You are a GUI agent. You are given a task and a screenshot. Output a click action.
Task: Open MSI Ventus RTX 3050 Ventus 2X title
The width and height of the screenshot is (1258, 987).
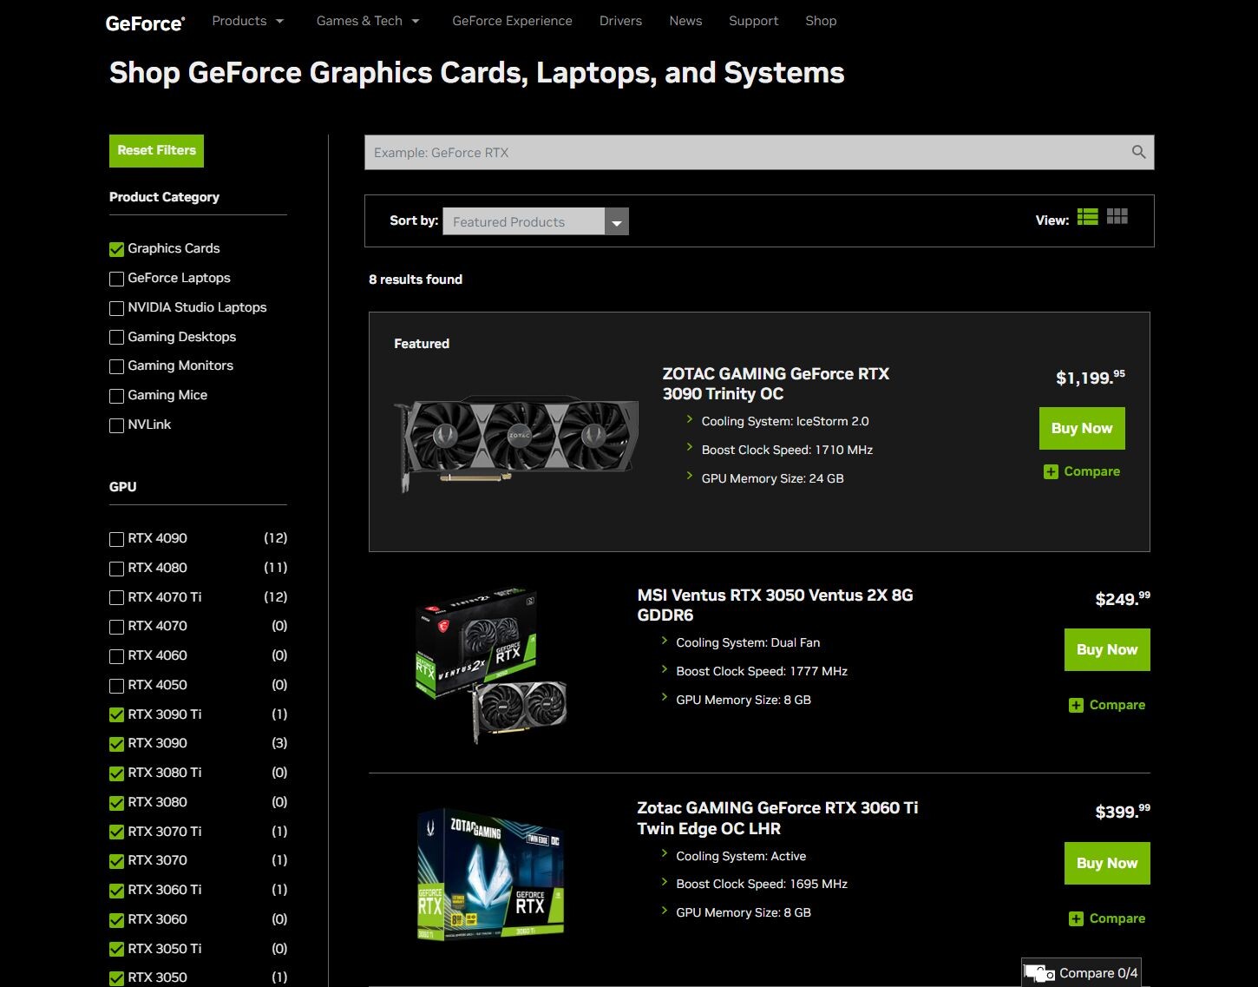pyautogui.click(x=775, y=605)
